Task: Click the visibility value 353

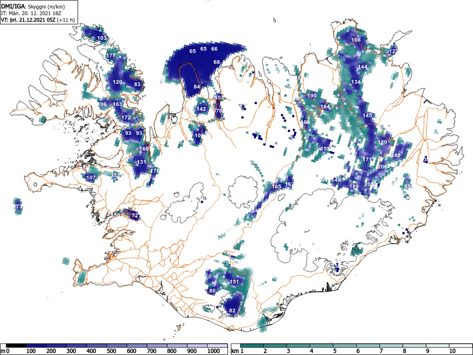Action: click(115, 175)
